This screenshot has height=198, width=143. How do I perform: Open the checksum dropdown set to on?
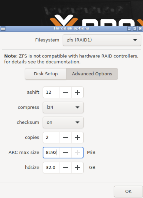[63, 122]
